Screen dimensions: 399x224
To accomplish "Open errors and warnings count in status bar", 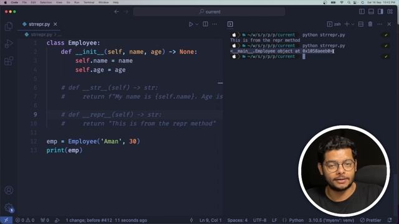I will pyautogui.click(x=25, y=220).
